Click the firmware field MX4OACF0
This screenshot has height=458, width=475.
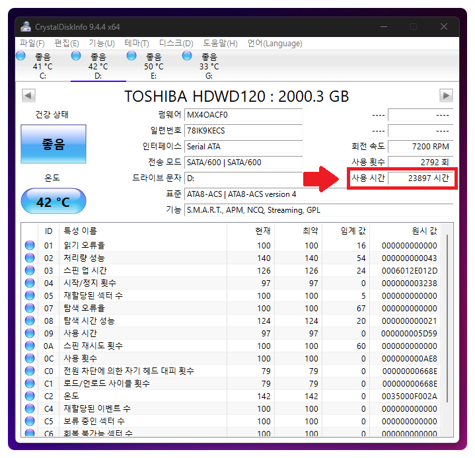coord(243,115)
